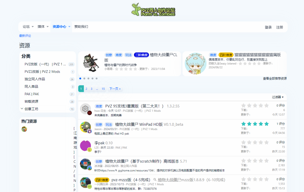Click the rating stars of WinPad HD版
Screen dimensions: 304x192
(255, 124)
